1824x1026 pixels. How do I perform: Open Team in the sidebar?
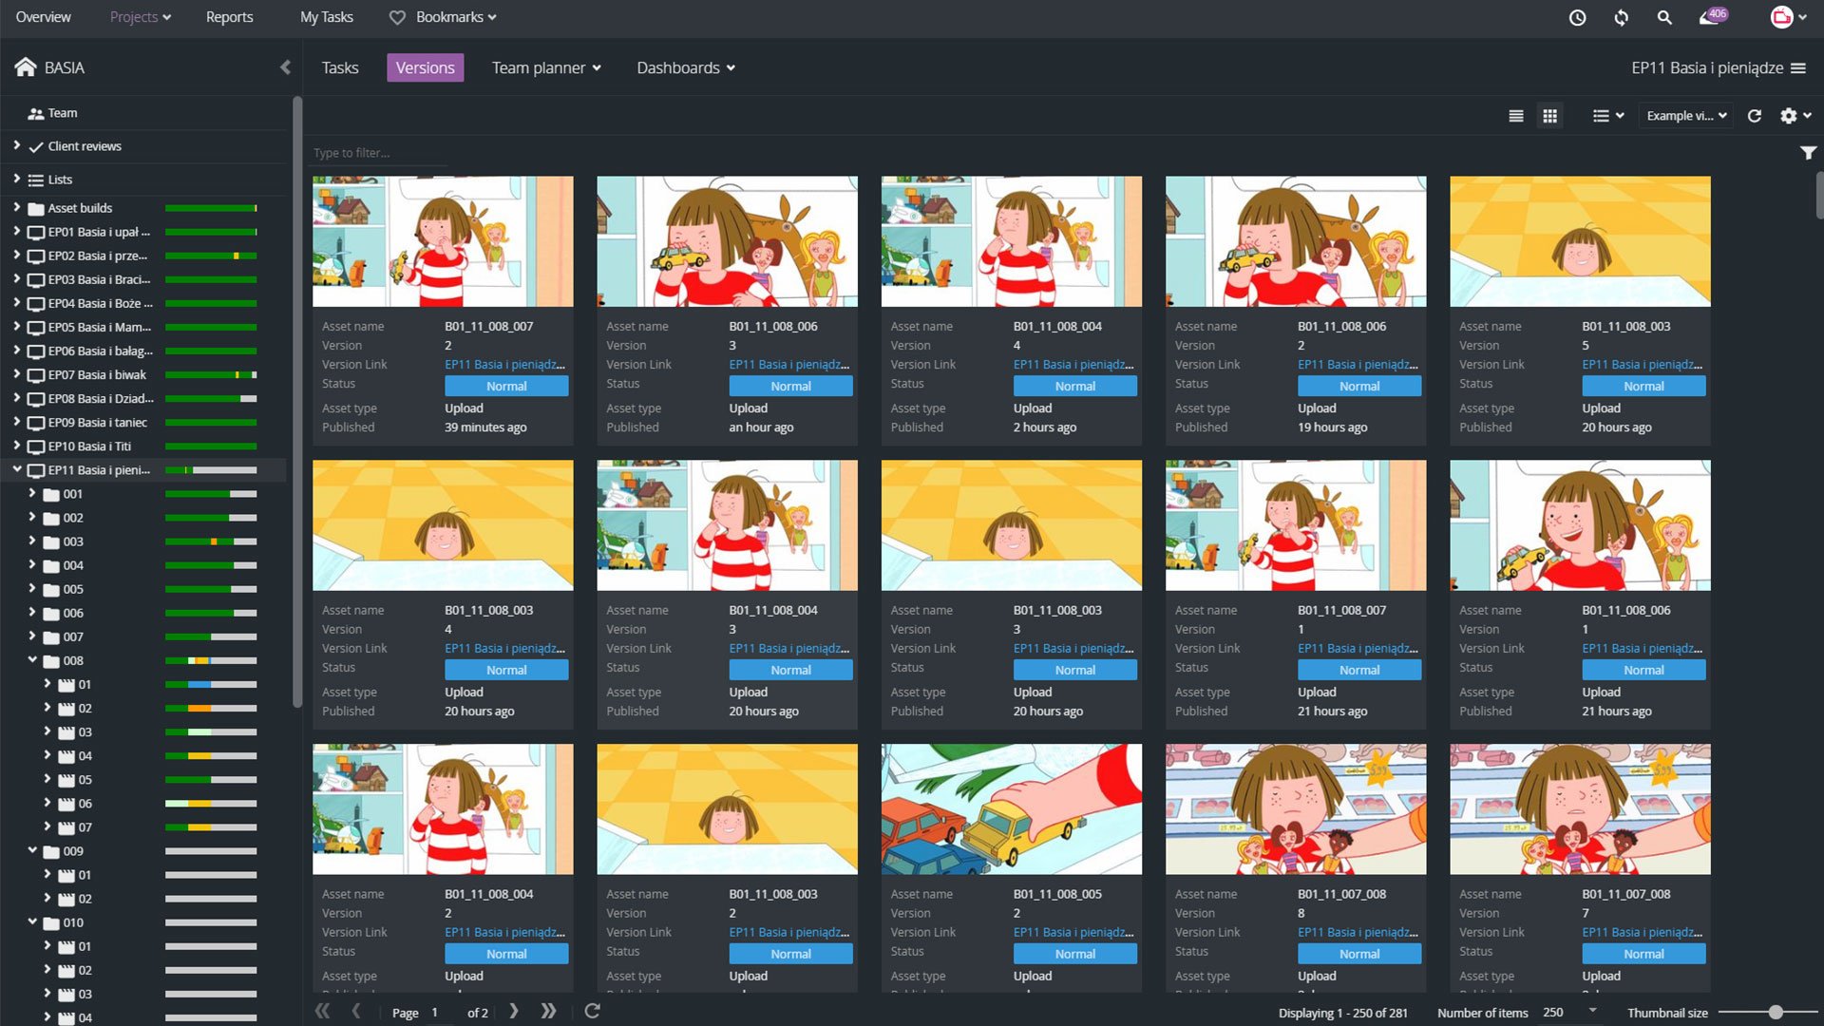pos(63,113)
